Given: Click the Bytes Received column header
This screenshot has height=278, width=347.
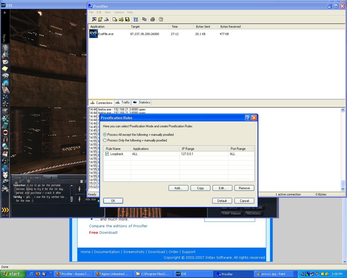Looking at the screenshot, I should coord(230,27).
